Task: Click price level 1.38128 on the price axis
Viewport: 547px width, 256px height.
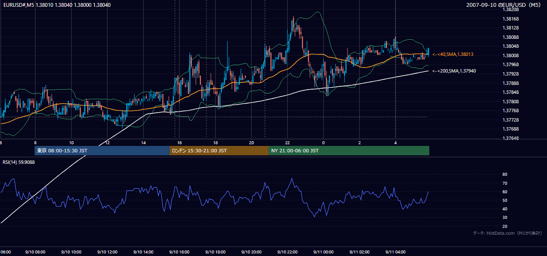Action: [x=511, y=28]
